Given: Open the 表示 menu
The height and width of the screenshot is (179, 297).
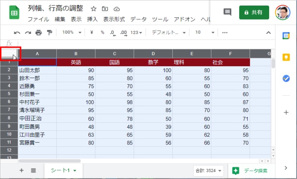Looking at the screenshot, I should [x=76, y=20].
